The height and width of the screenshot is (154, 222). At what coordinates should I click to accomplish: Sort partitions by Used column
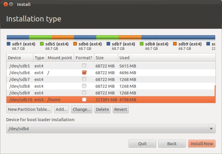(167, 58)
